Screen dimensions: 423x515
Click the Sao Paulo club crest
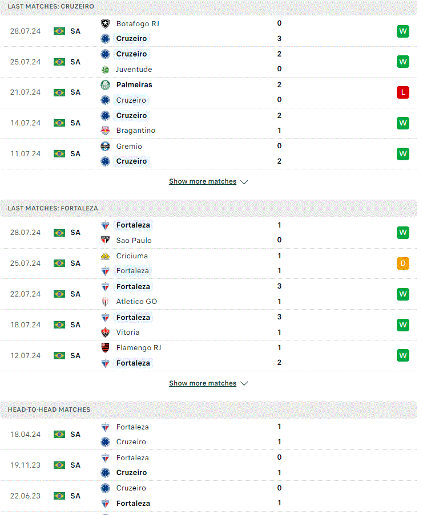coord(105,240)
